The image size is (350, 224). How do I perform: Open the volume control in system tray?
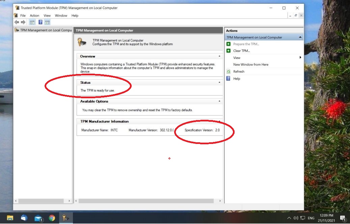296,218
